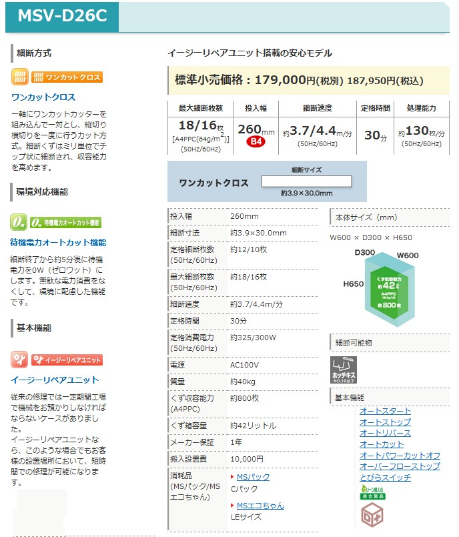Click the 標準小売価格 179,000円 price text
Image resolution: width=459 pixels, height=537 pixels.
pyautogui.click(x=299, y=80)
